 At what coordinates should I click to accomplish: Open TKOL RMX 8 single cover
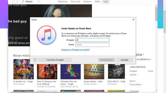click(116, 72)
